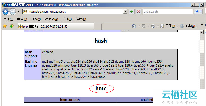This screenshot has height=106, width=206.
Task: Open the recent pages dropdown beside Forward
Action: click(18, 12)
